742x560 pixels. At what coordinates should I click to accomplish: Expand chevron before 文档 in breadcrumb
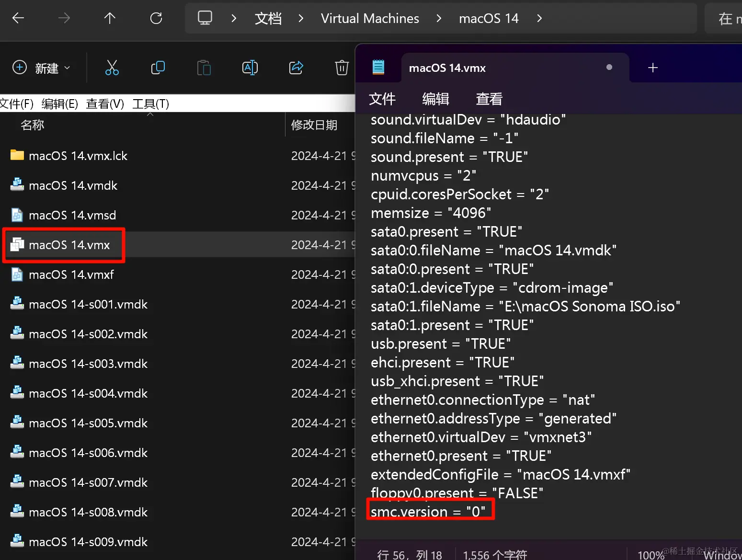tap(234, 18)
